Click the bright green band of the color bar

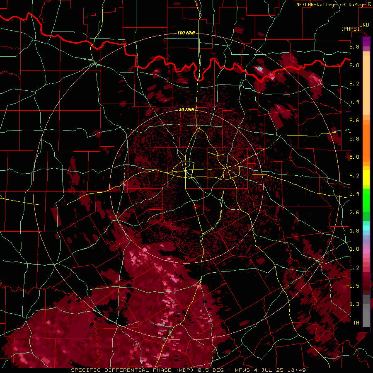point(366,200)
